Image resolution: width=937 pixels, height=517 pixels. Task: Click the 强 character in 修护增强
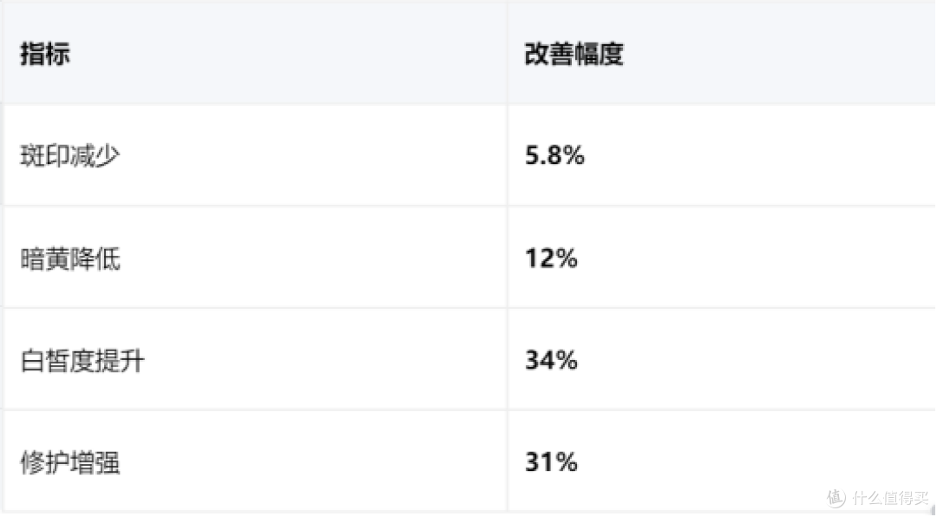(x=108, y=463)
